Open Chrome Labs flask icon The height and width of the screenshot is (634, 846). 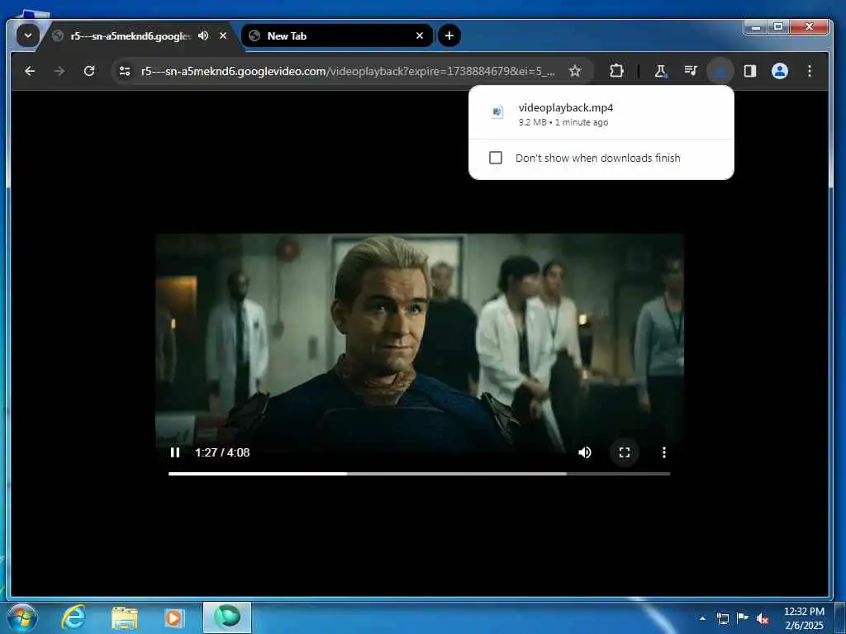(x=660, y=71)
